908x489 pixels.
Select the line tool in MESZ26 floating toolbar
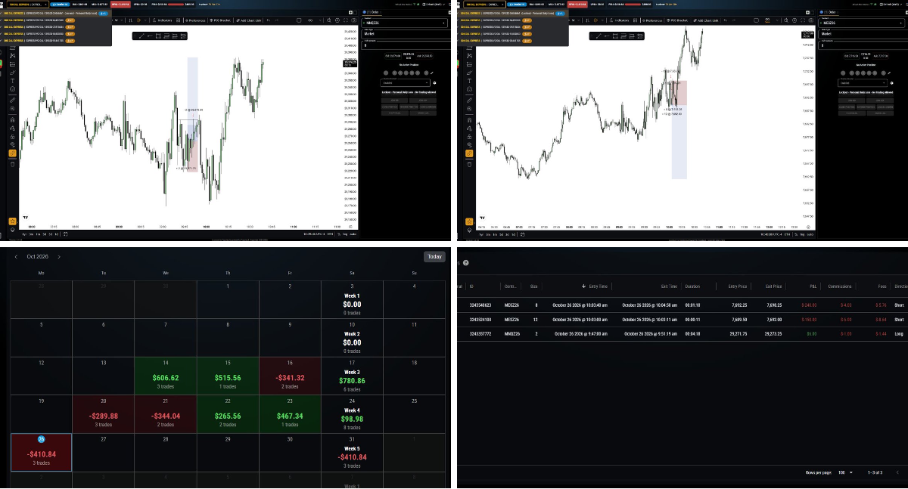[x=598, y=36]
